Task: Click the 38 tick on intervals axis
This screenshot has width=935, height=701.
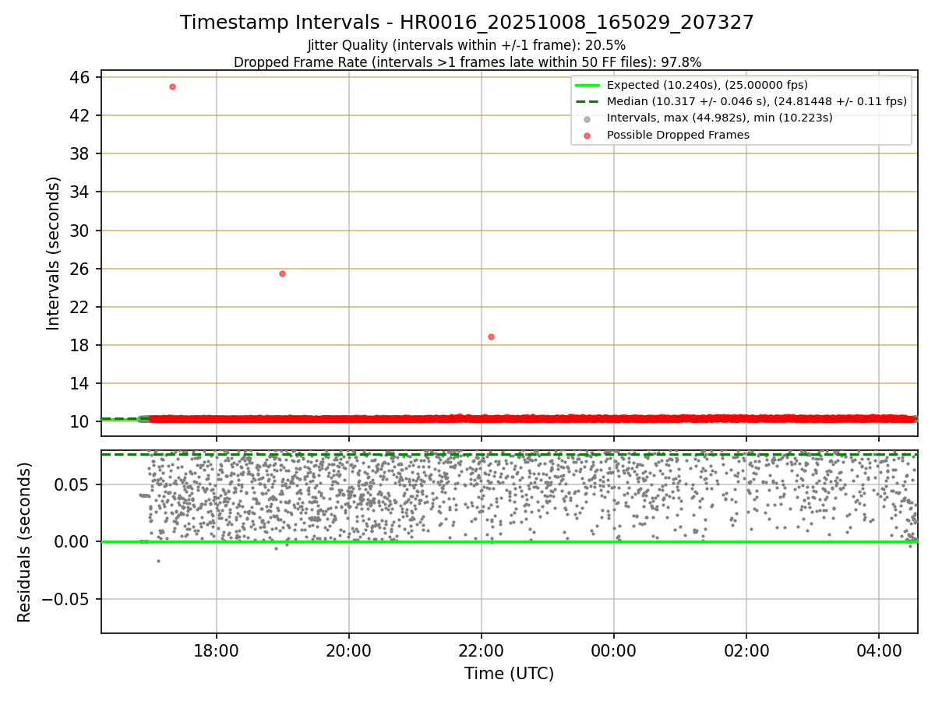Action: click(81, 153)
